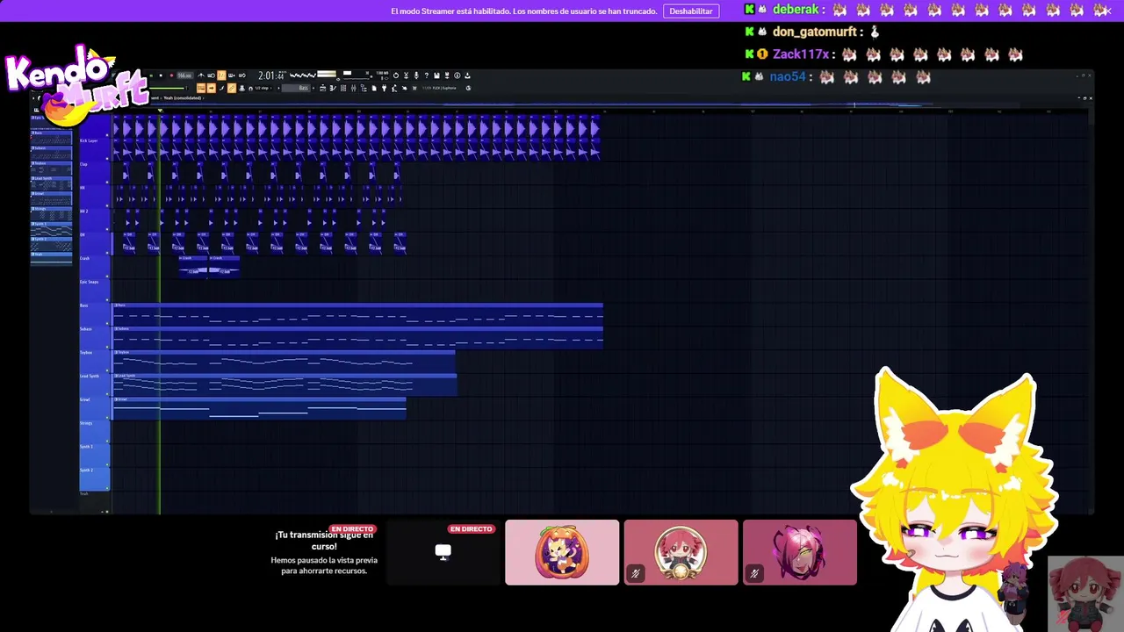The image size is (1124, 632).
Task: Click the waveform oscilloscope display
Action: (303, 75)
